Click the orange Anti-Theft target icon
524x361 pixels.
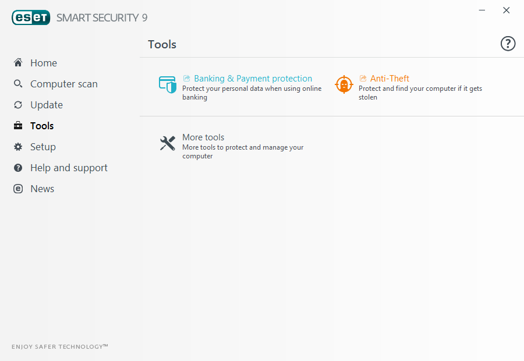344,84
